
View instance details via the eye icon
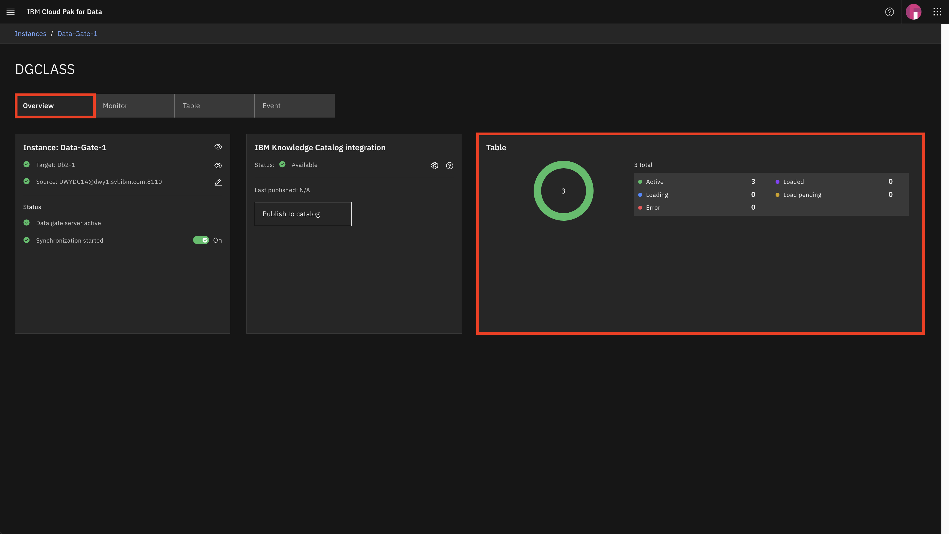[218, 146]
